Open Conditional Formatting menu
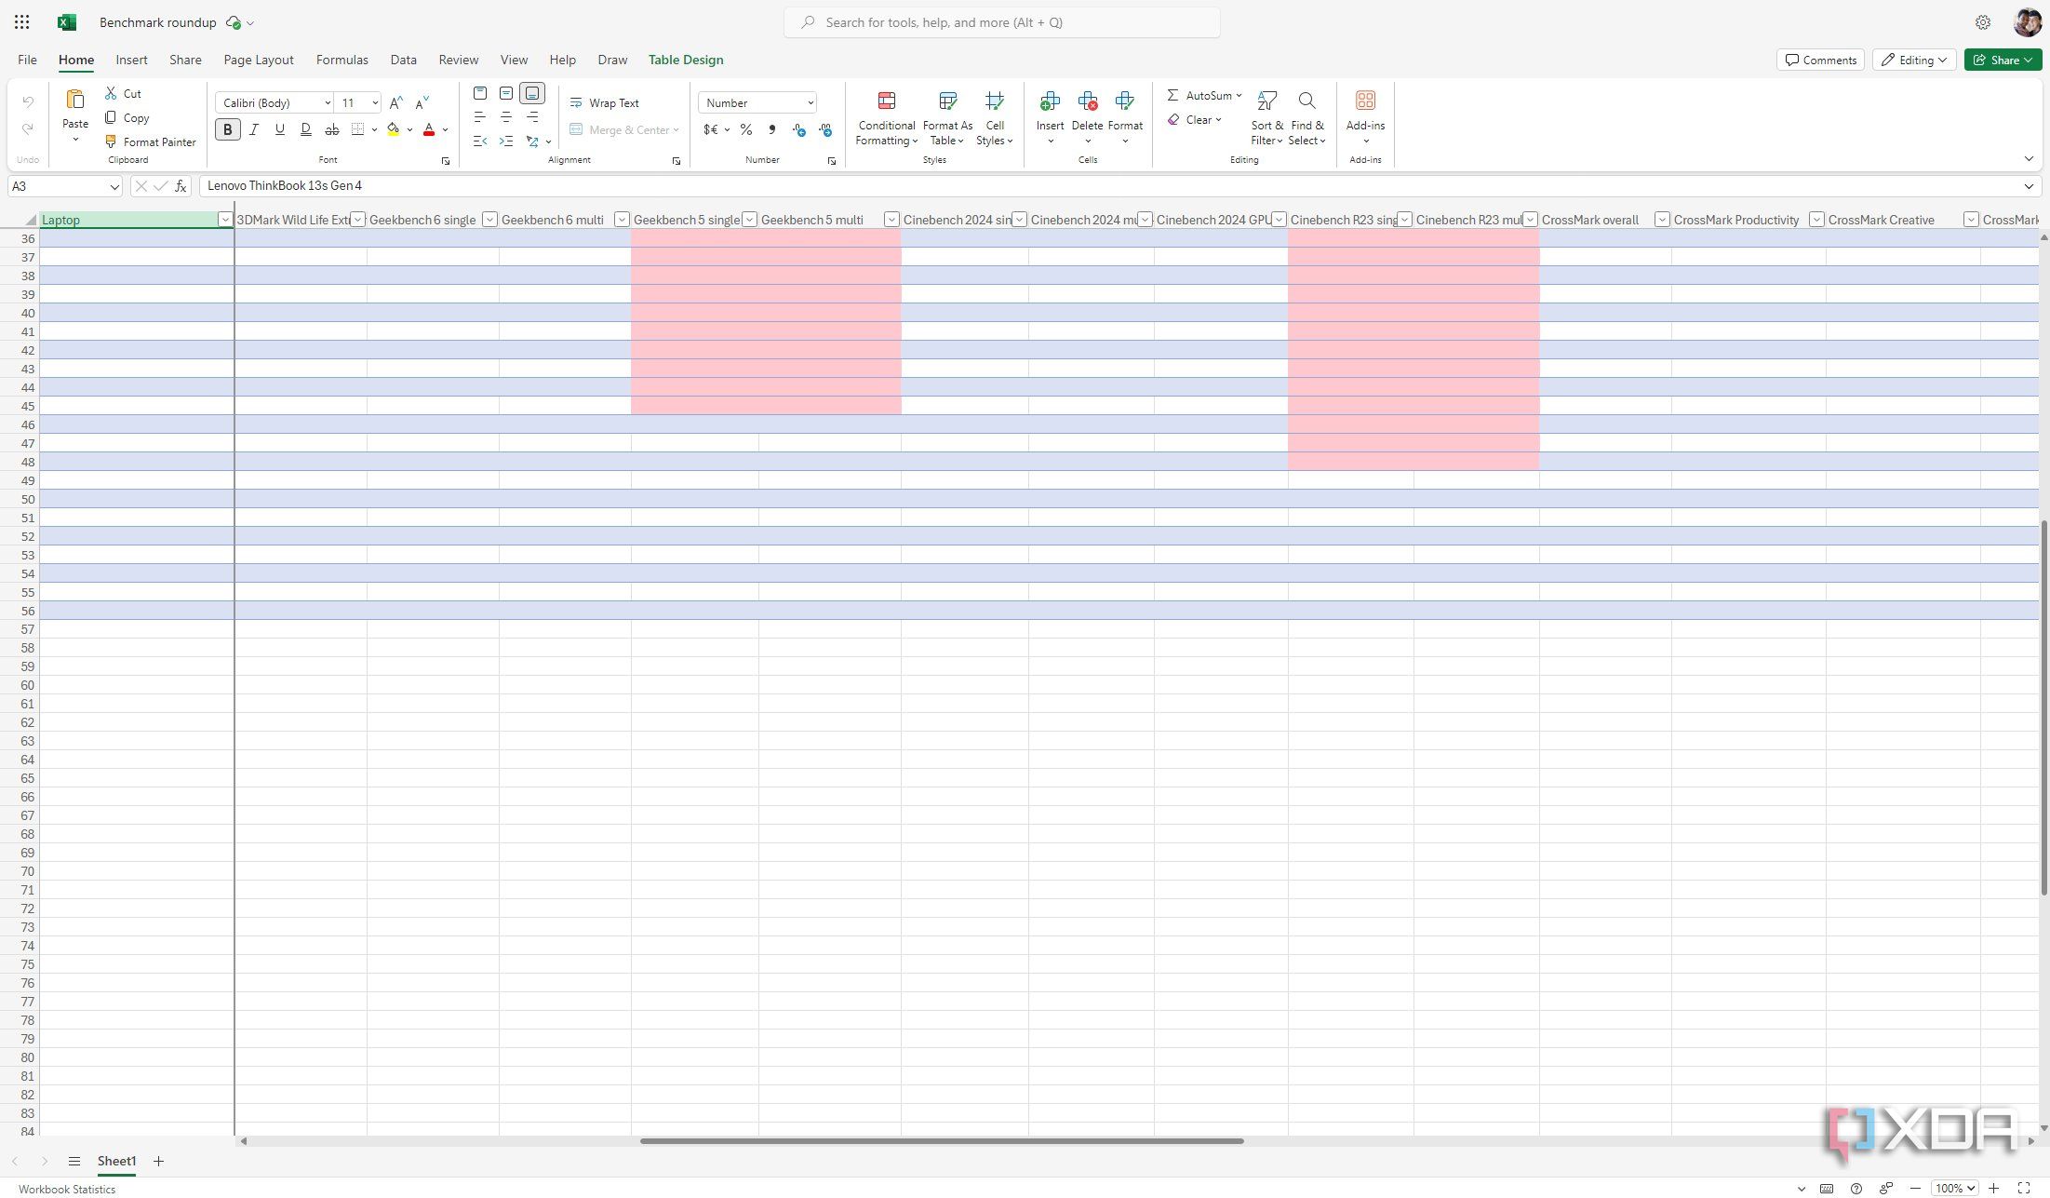Image resolution: width=2050 pixels, height=1198 pixels. pos(887,118)
